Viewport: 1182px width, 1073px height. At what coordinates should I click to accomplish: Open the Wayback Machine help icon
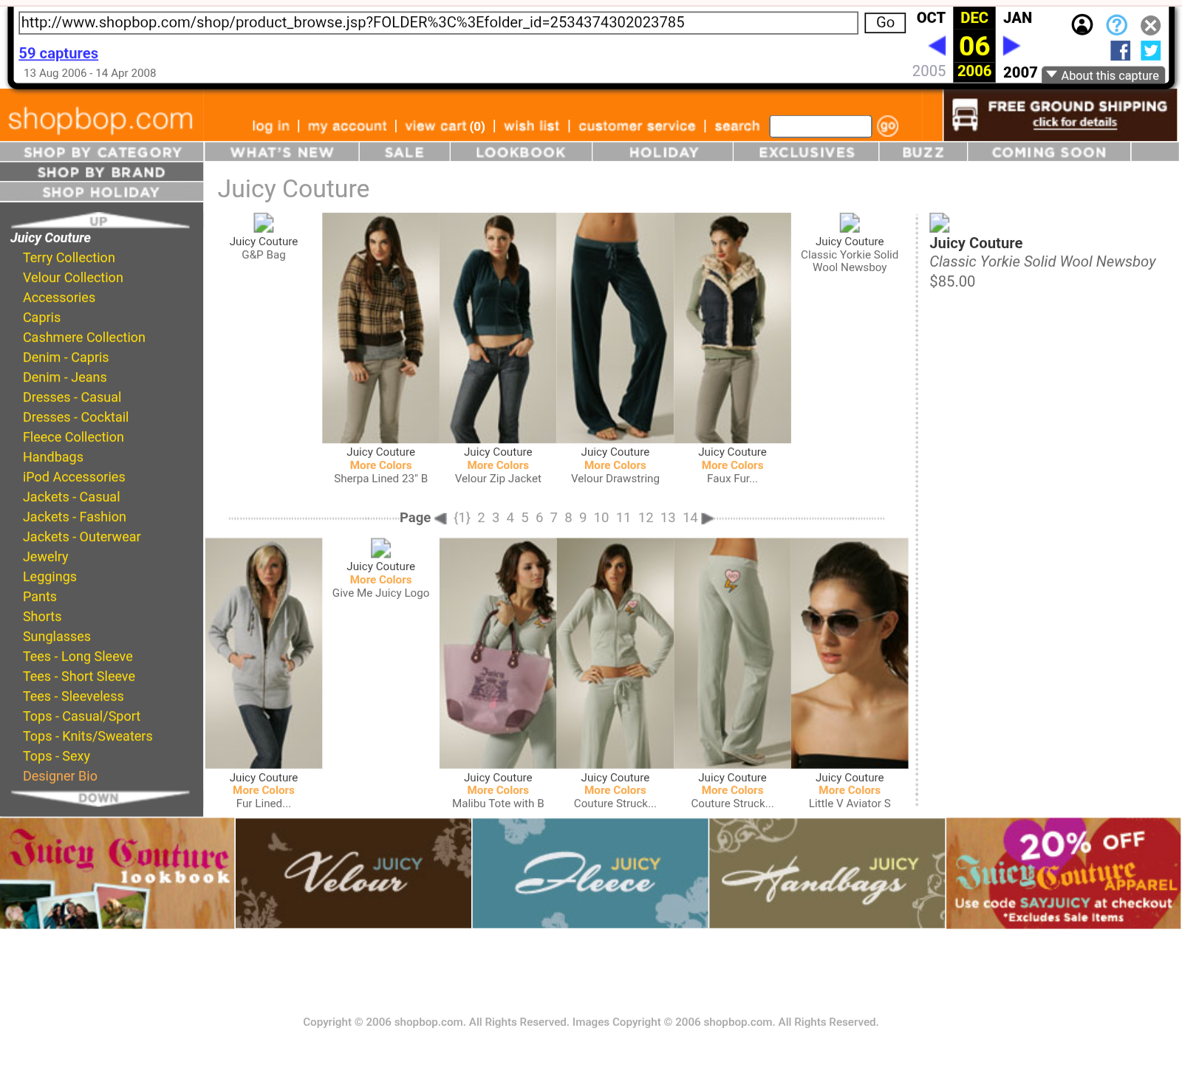(1116, 25)
